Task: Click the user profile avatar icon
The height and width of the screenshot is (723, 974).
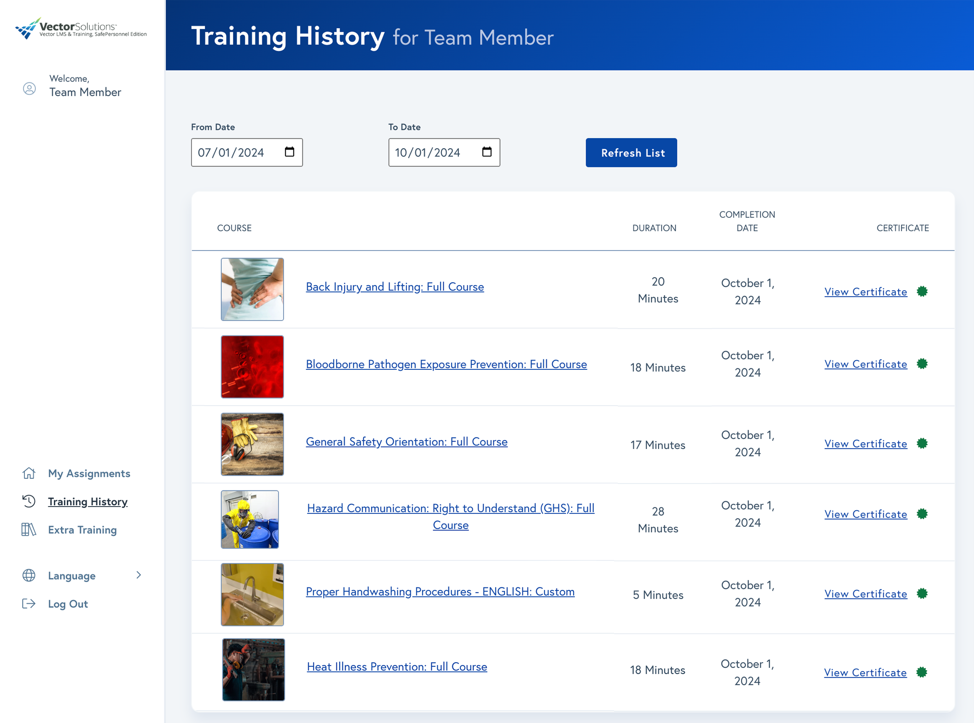Action: [x=29, y=88]
